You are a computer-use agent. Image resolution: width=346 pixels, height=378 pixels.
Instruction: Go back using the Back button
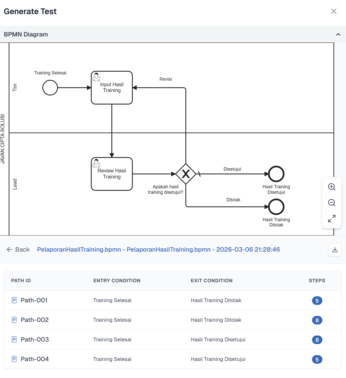[x=18, y=250]
